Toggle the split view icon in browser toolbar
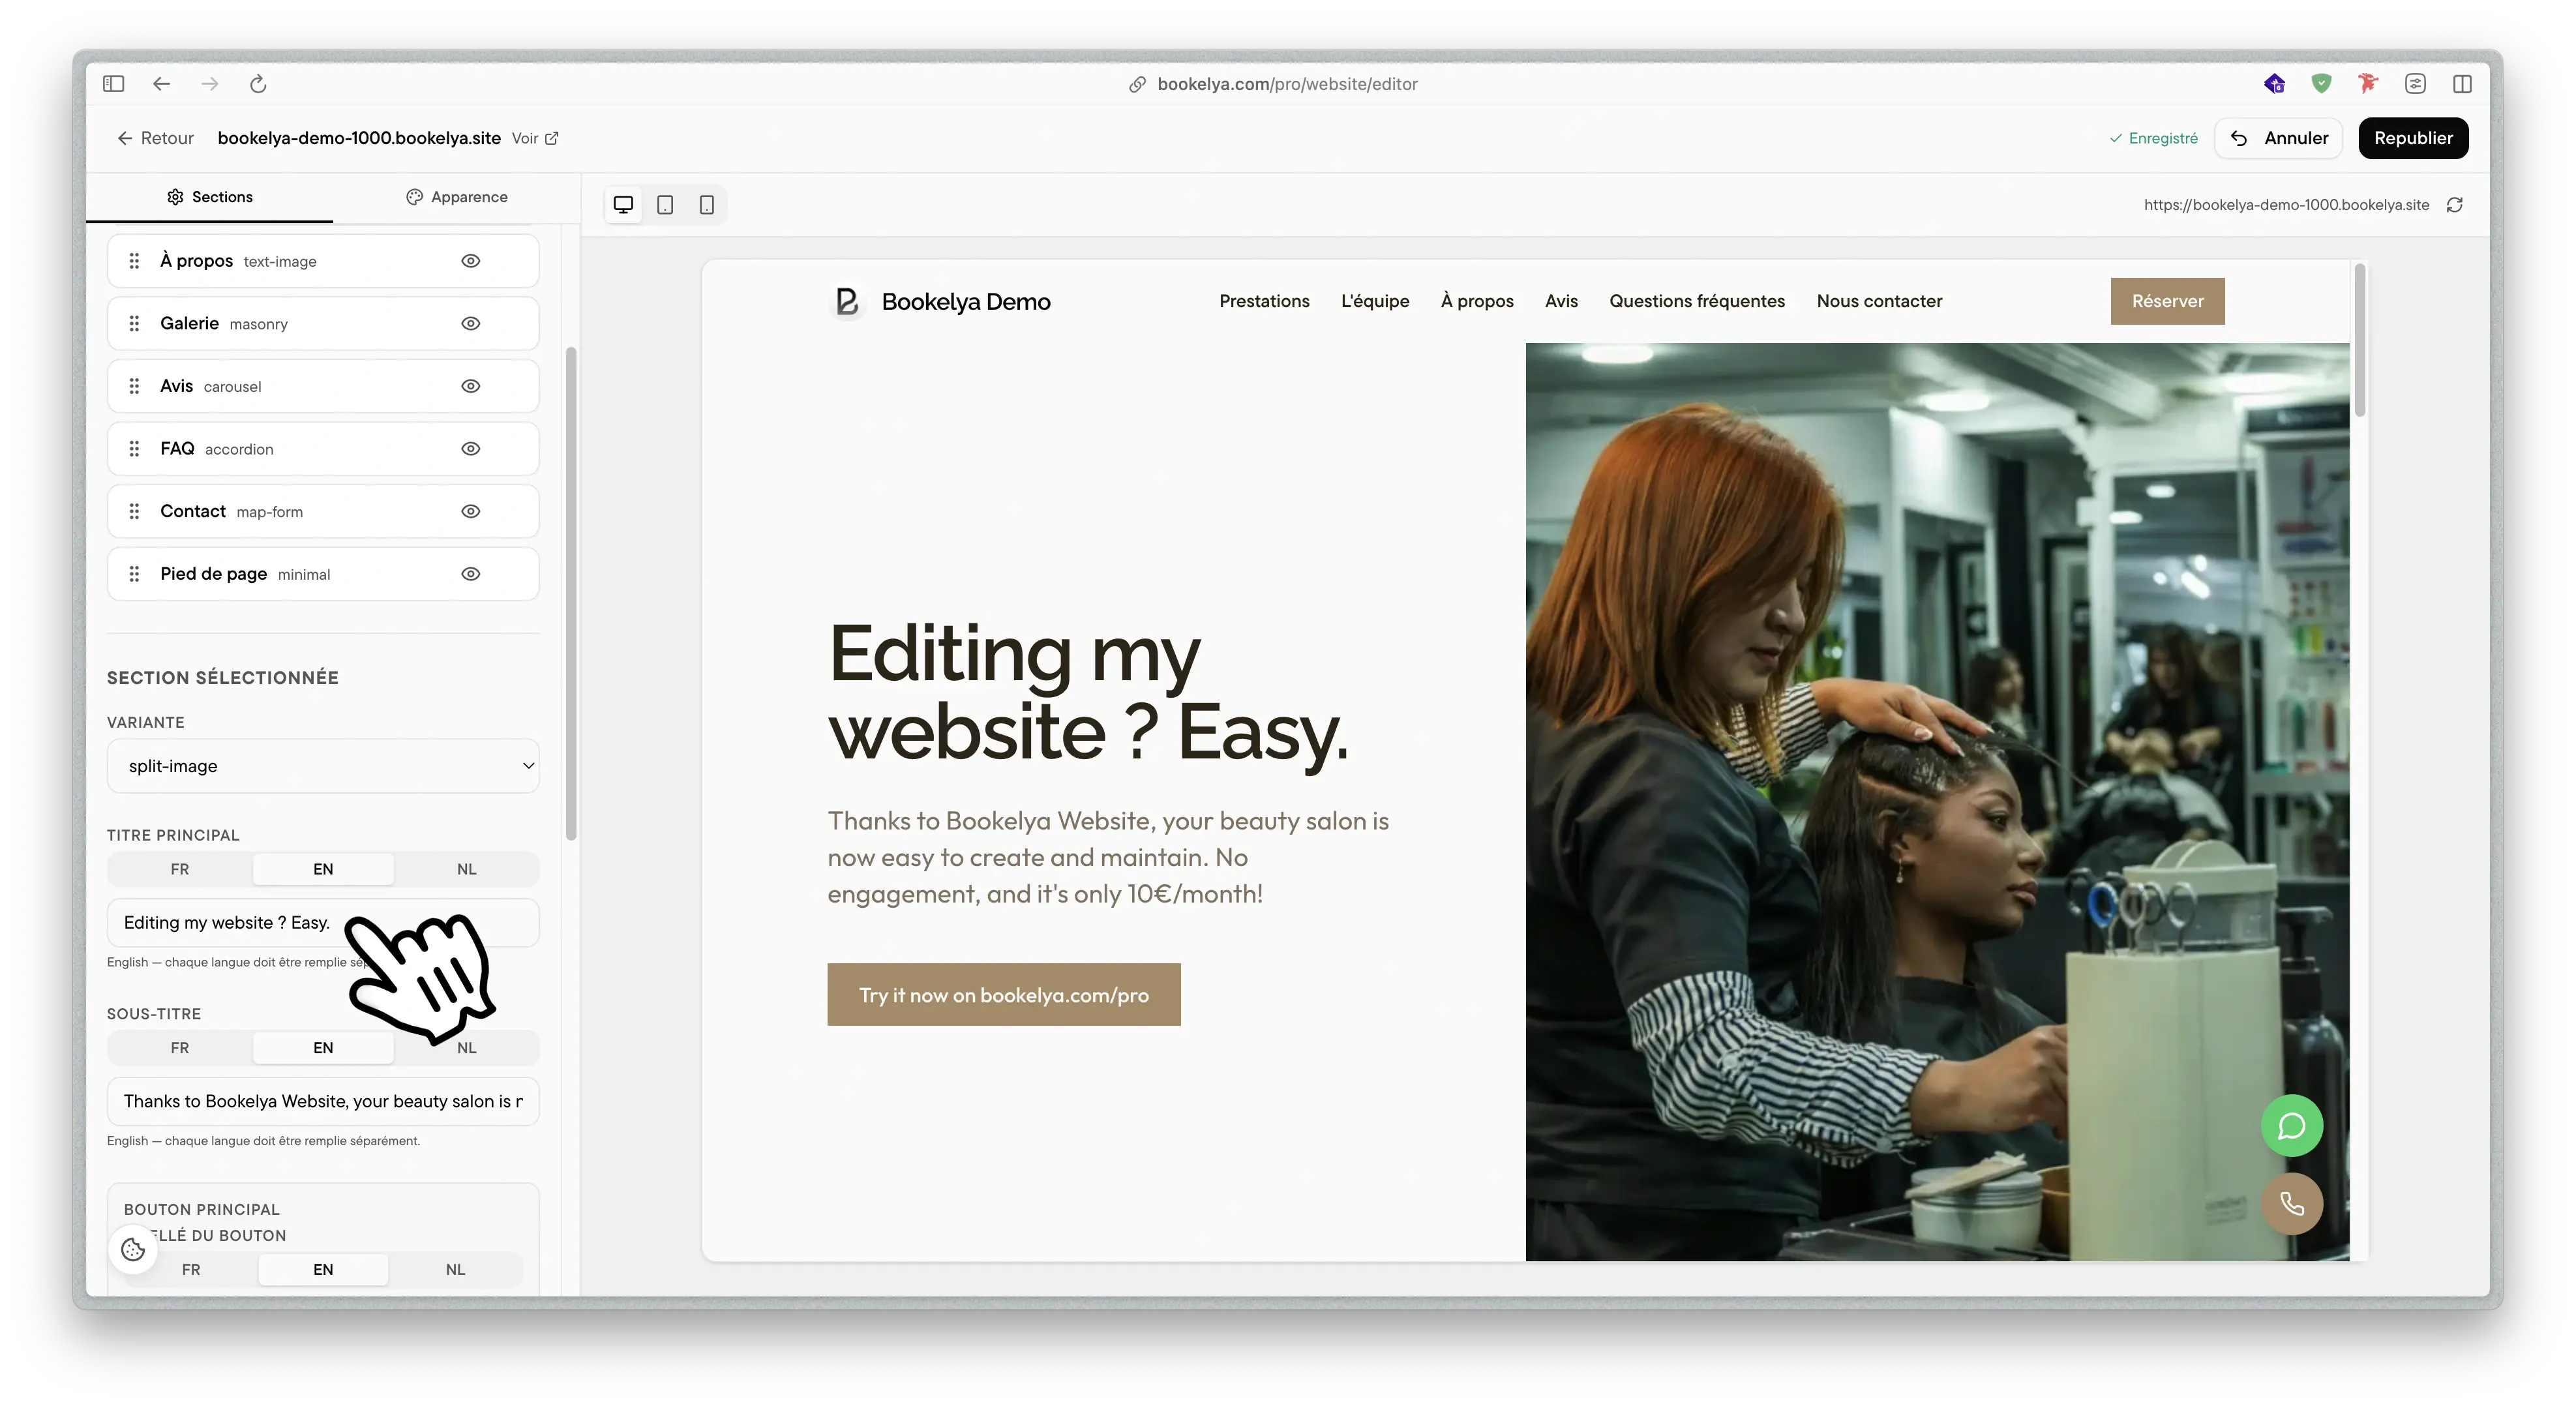This screenshot has height=1406, width=2576. [2462, 84]
